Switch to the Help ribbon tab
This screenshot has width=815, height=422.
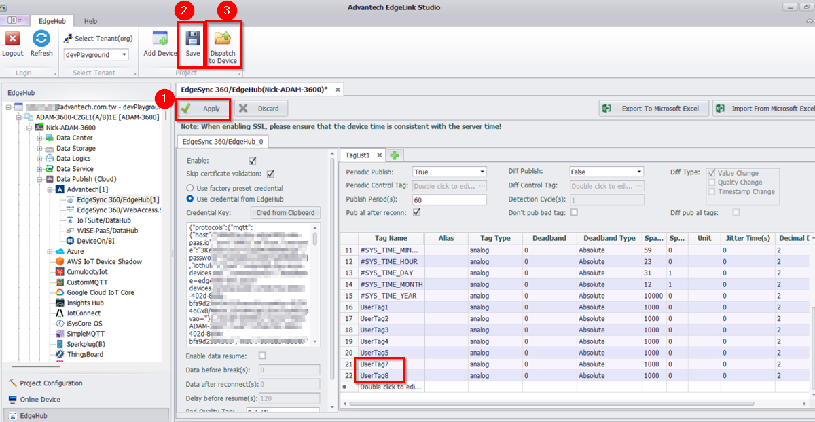[x=90, y=22]
